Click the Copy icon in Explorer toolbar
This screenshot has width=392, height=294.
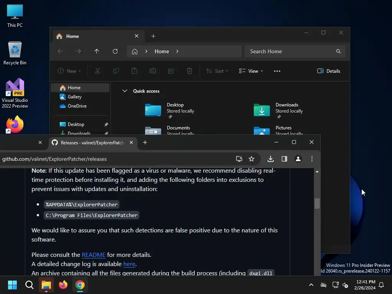click(x=116, y=71)
